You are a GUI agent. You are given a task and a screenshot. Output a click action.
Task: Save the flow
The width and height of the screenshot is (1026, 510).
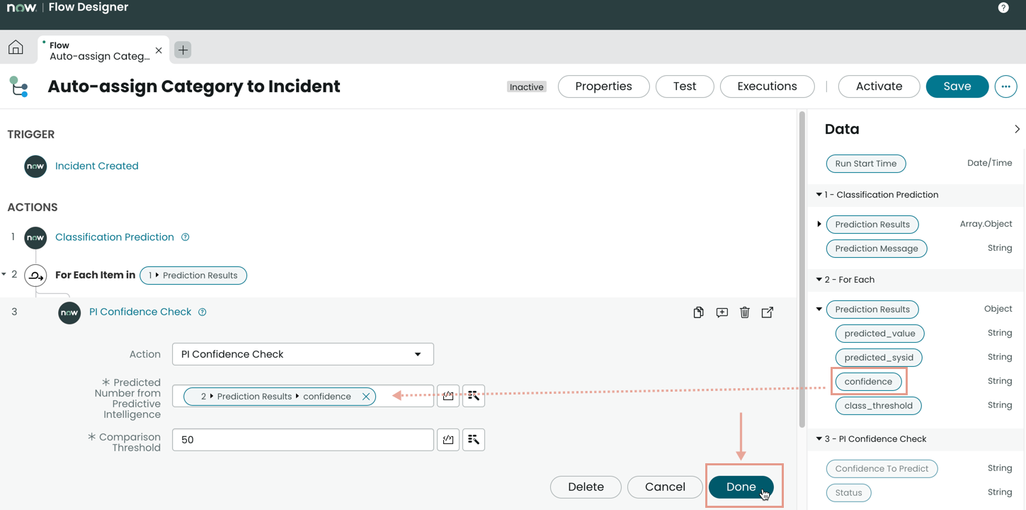(957, 86)
